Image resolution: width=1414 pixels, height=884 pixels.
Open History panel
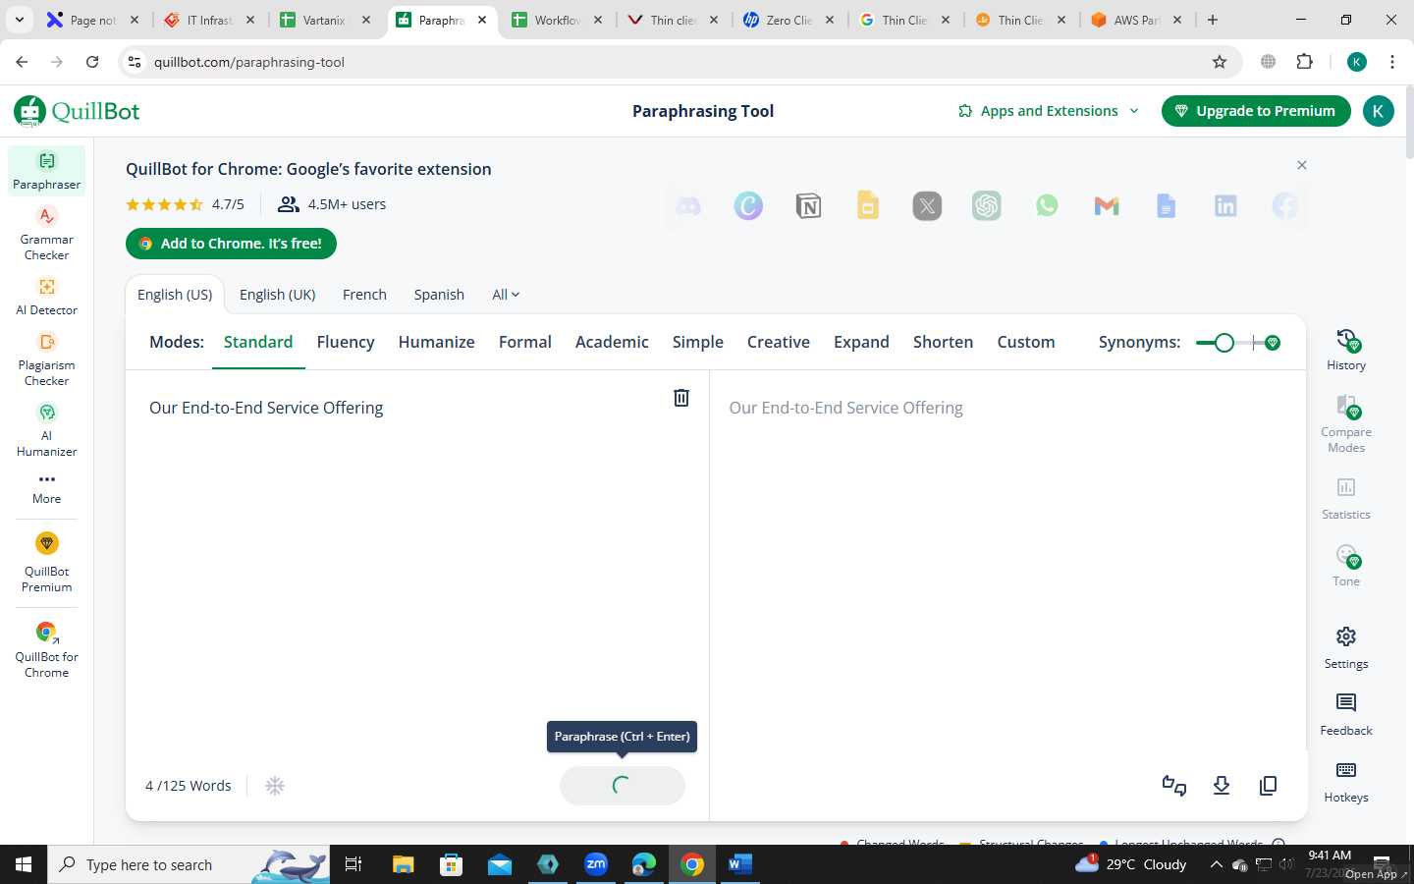(x=1346, y=350)
